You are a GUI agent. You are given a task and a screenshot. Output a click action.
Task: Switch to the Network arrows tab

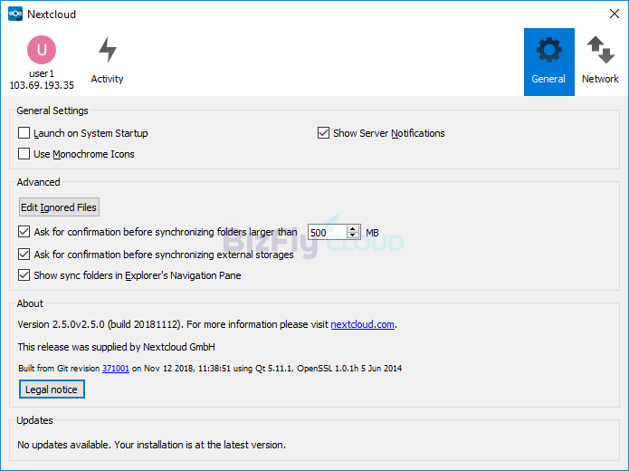click(601, 62)
